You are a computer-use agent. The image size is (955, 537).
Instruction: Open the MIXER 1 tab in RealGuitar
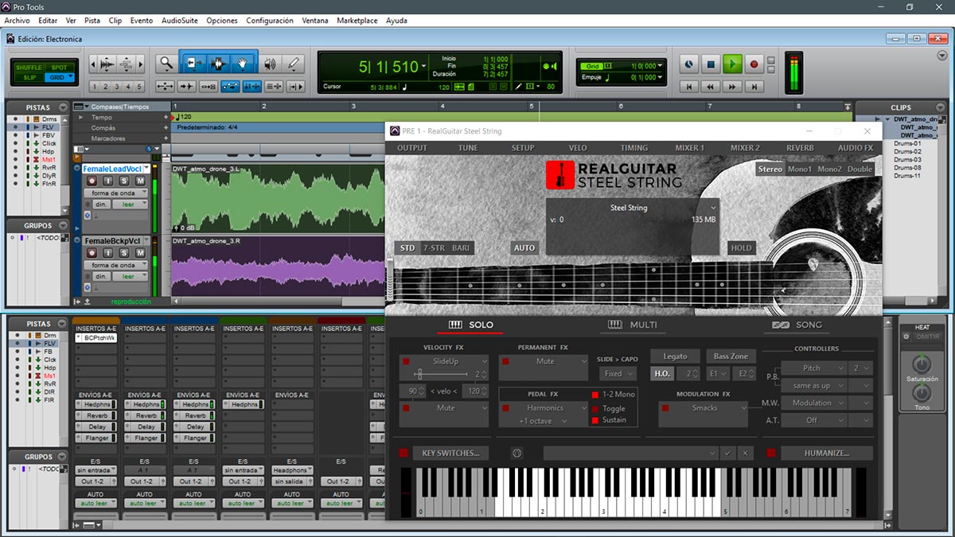tap(690, 148)
